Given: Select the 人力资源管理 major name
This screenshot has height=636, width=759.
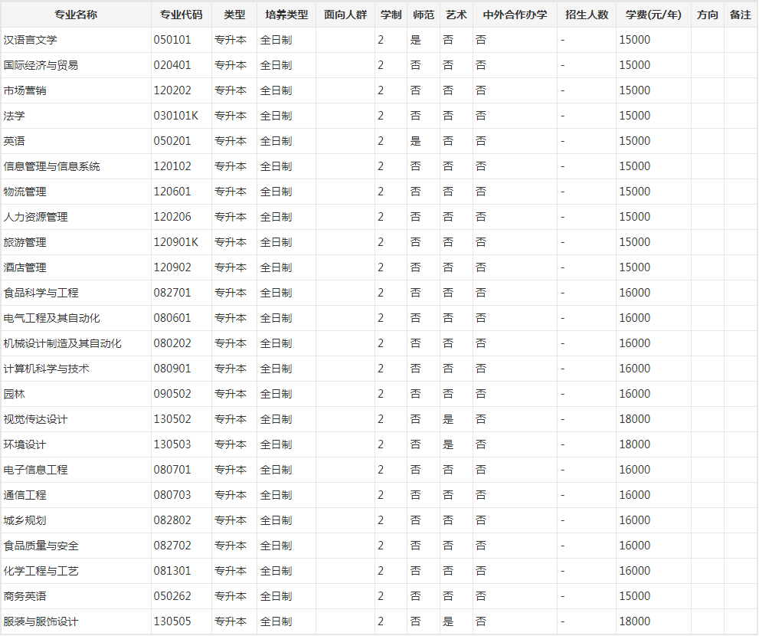Looking at the screenshot, I should 35,217.
